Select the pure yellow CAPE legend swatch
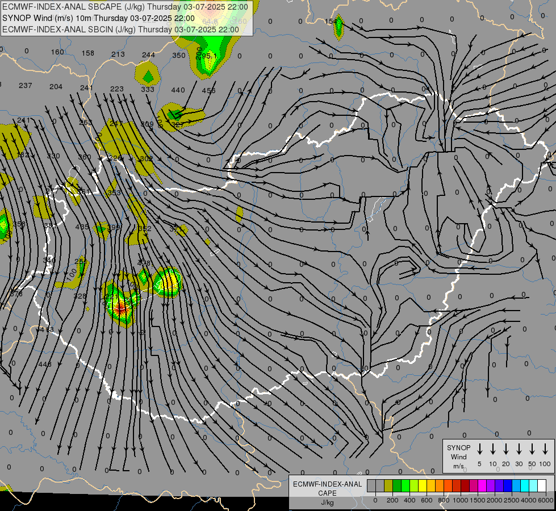Viewport: 556px width, 511px height. point(423,486)
